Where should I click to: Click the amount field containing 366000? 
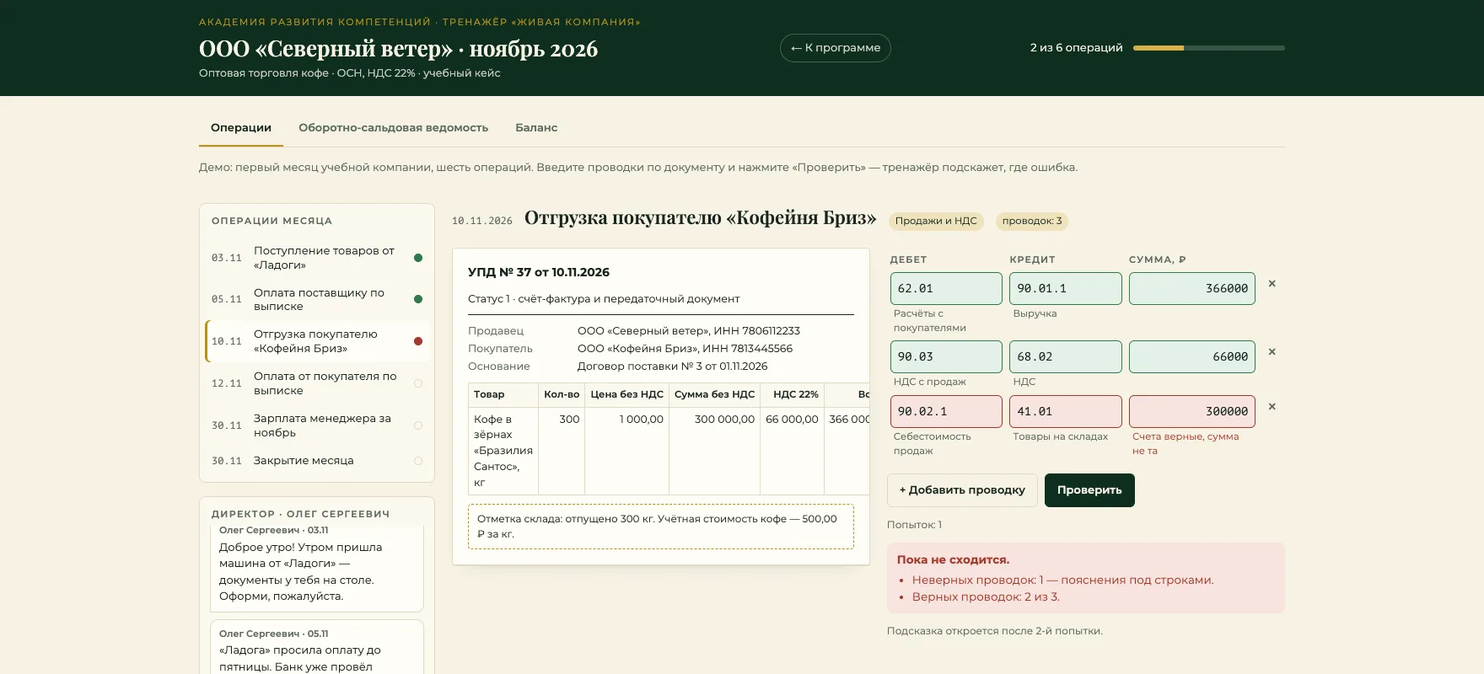coord(1192,288)
